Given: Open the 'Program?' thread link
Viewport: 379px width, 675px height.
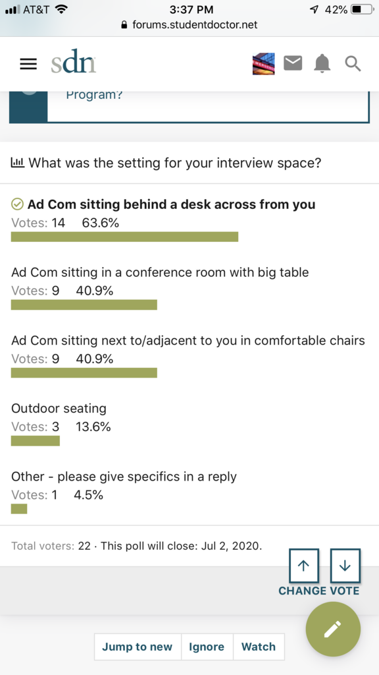Looking at the screenshot, I should (x=95, y=95).
